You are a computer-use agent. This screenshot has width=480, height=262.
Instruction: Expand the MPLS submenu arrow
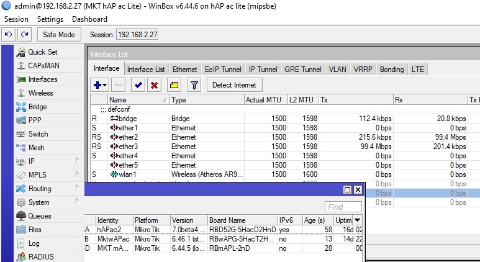coord(77,174)
